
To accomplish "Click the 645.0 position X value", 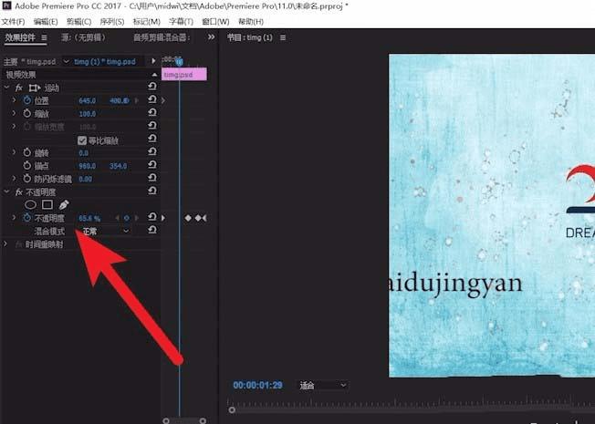I will (x=88, y=101).
